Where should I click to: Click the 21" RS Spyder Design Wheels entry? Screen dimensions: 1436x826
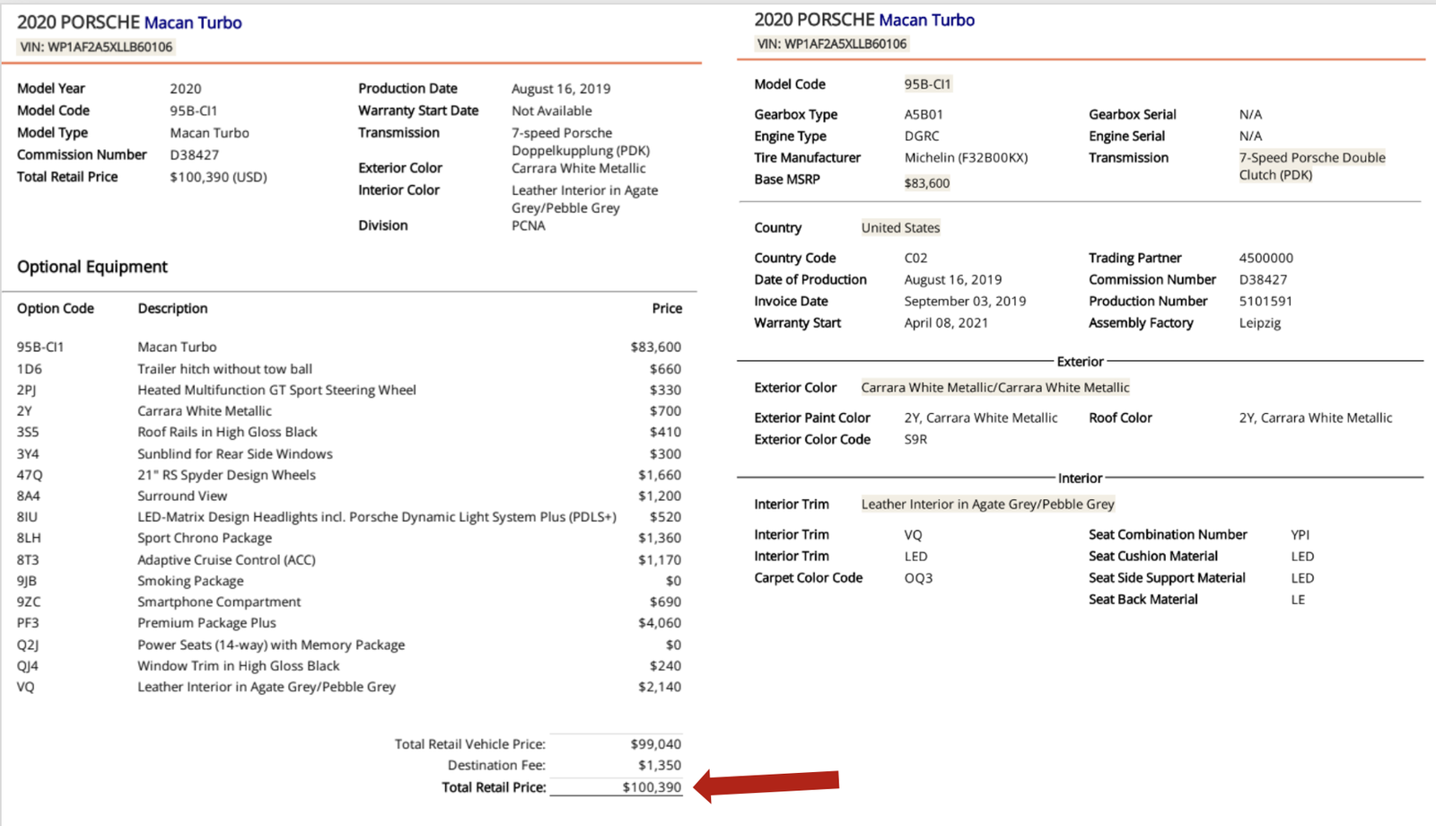[226, 475]
